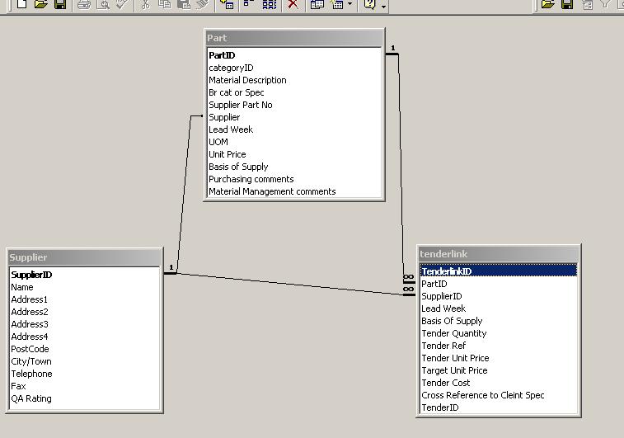Screen dimensions: 624x438
Task: Click the New blank document toolbar icon
Action: [x=21, y=4]
